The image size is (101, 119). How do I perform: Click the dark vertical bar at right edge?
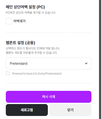(x=100, y=59)
